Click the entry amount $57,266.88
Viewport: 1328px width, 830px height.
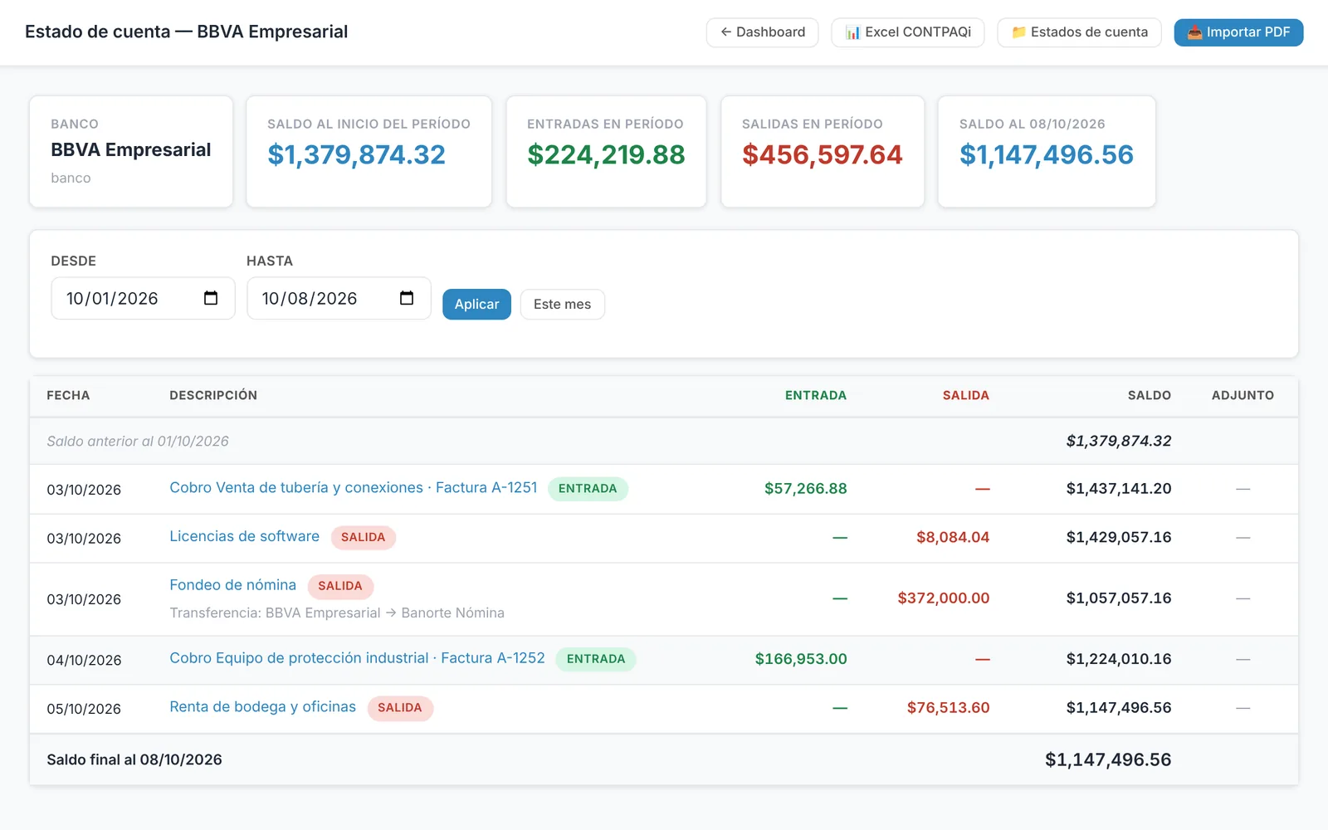click(x=806, y=488)
